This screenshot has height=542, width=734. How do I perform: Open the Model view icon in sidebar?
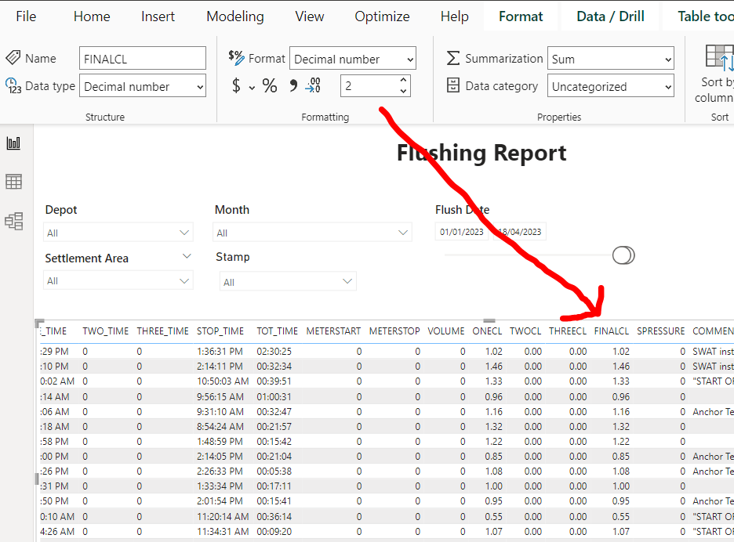pyautogui.click(x=13, y=221)
